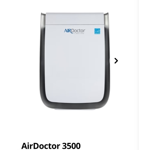Click the seam line below the top lid
150x150 pixels.
point(75,25)
